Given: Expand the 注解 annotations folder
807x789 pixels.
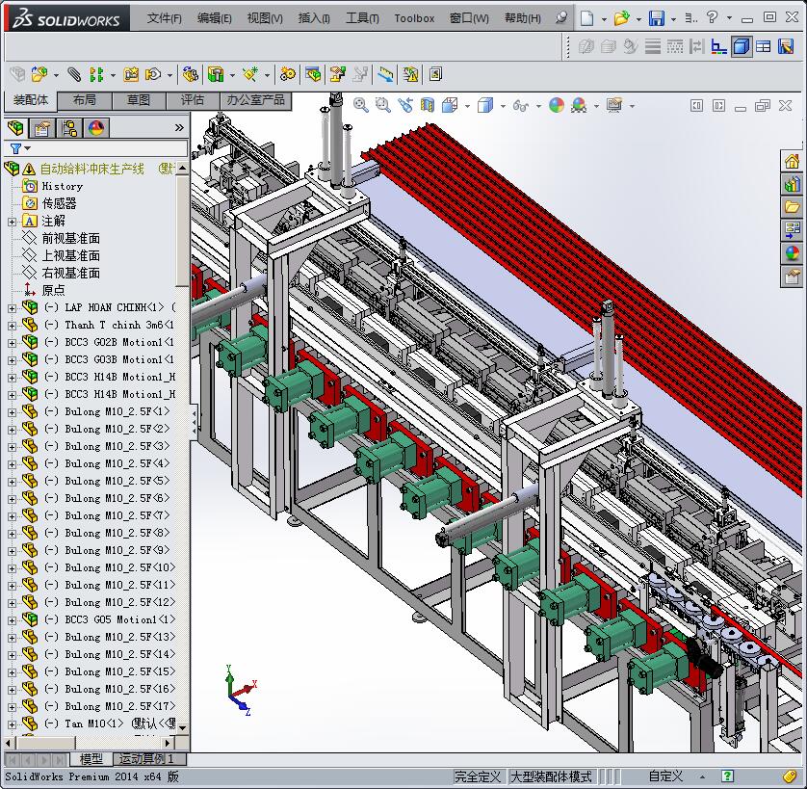Looking at the screenshot, I should point(12,222).
